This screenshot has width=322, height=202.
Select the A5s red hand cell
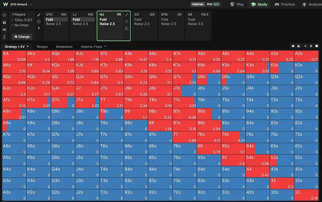coord(233,56)
